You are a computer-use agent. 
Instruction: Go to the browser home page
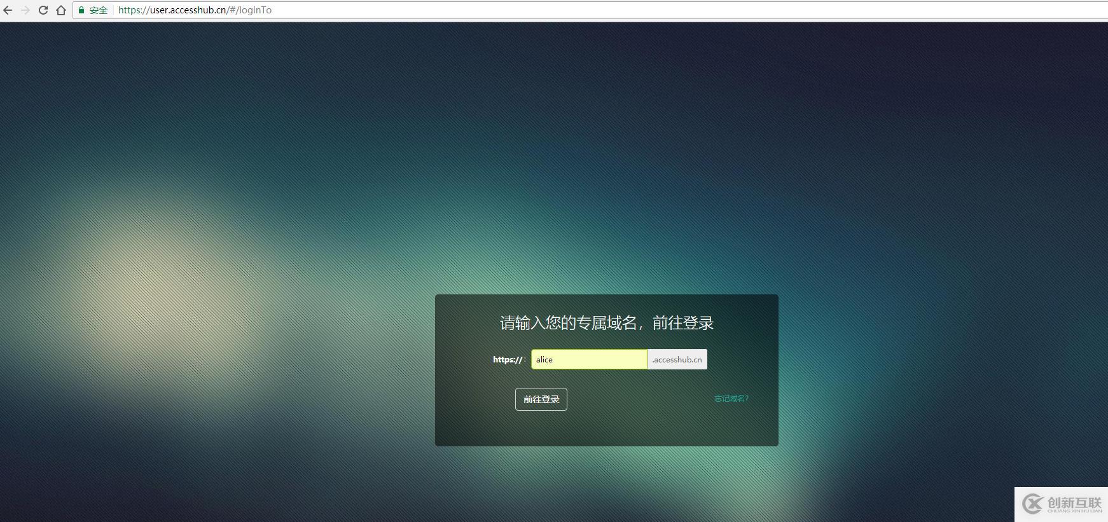point(61,10)
